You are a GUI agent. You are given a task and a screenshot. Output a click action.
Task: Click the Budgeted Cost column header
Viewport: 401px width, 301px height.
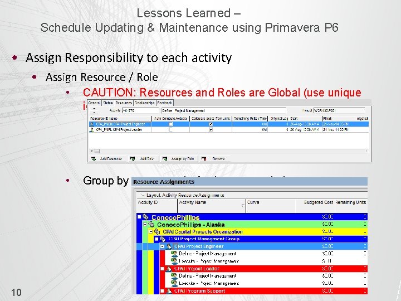click(x=315, y=206)
